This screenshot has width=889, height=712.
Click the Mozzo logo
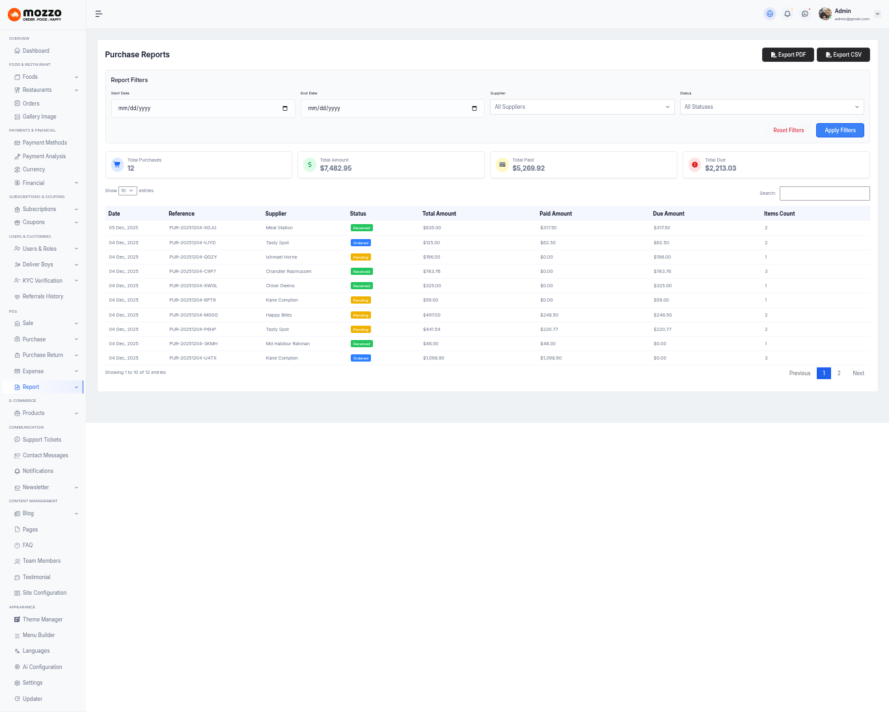(35, 14)
